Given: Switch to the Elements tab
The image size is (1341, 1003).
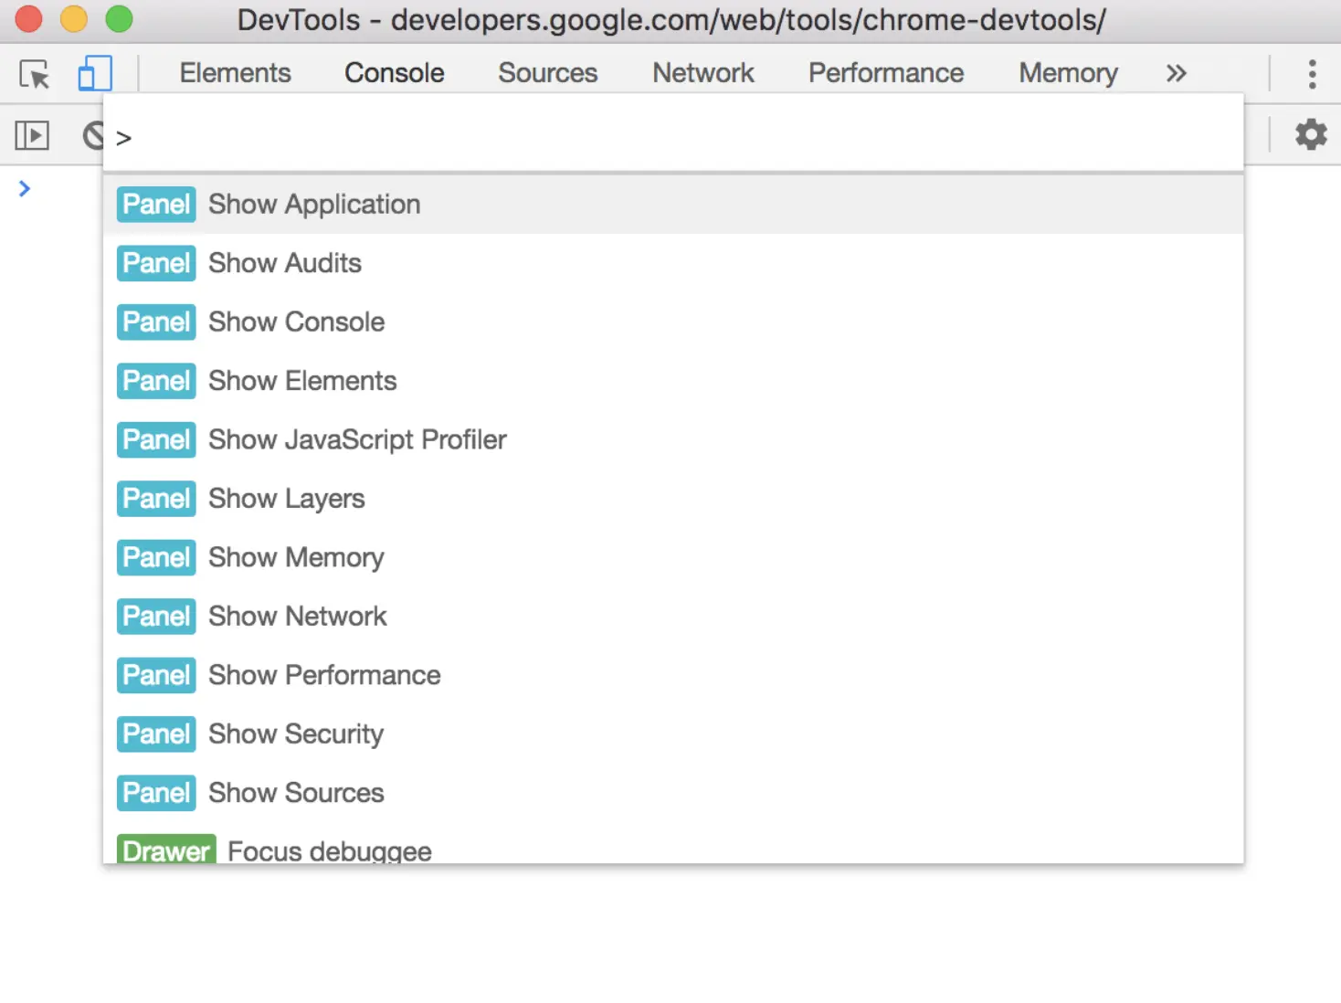Looking at the screenshot, I should point(235,73).
